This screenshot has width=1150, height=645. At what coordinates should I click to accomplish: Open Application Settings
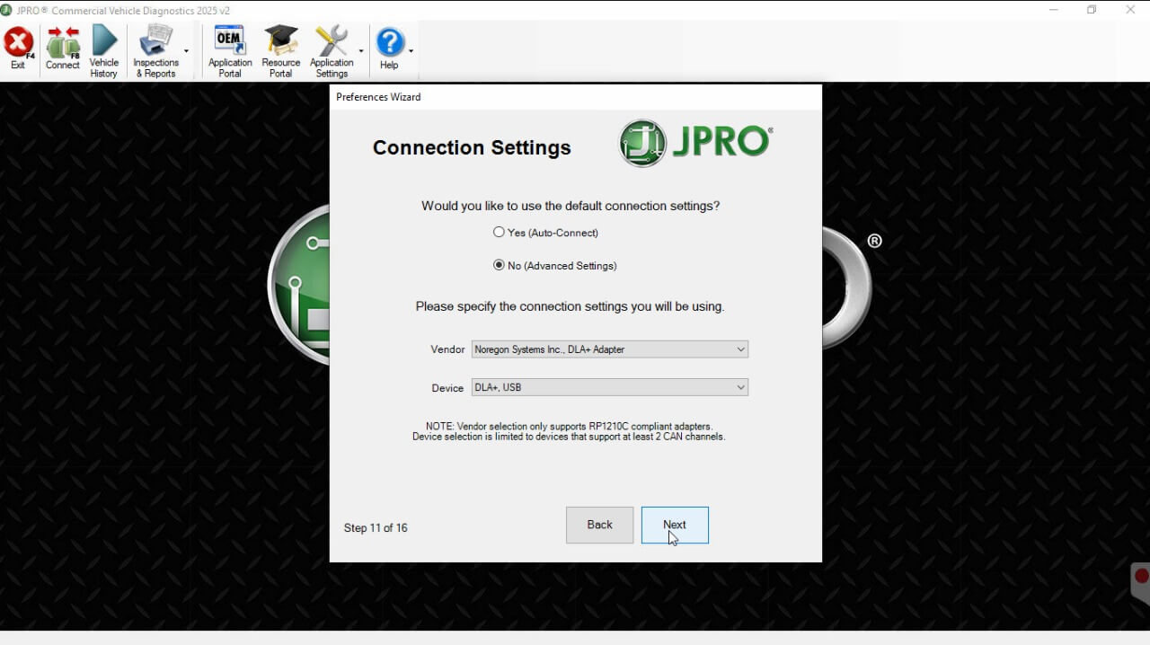[332, 50]
